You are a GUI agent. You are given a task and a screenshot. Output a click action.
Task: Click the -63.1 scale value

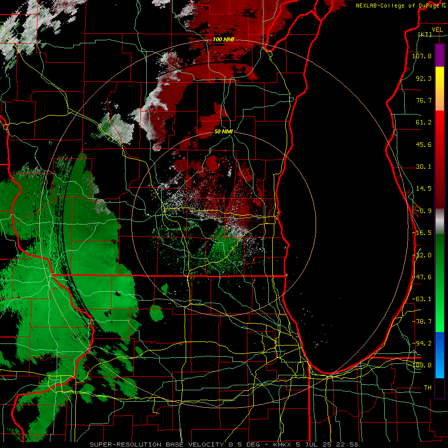[422, 299]
